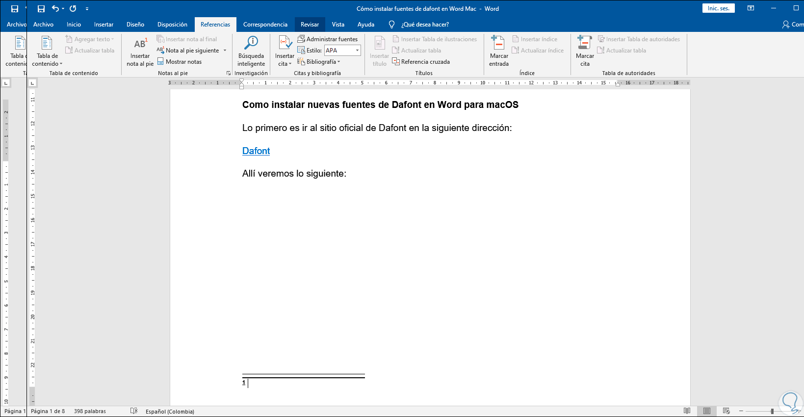Click the Inic. ses. button
Viewport: 804px width, 417px height.
point(718,8)
